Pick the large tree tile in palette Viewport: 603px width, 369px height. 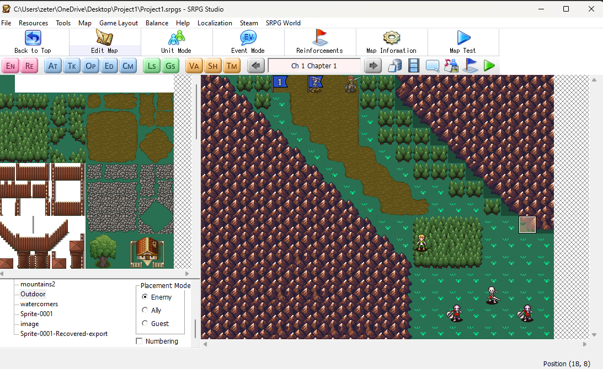(103, 251)
